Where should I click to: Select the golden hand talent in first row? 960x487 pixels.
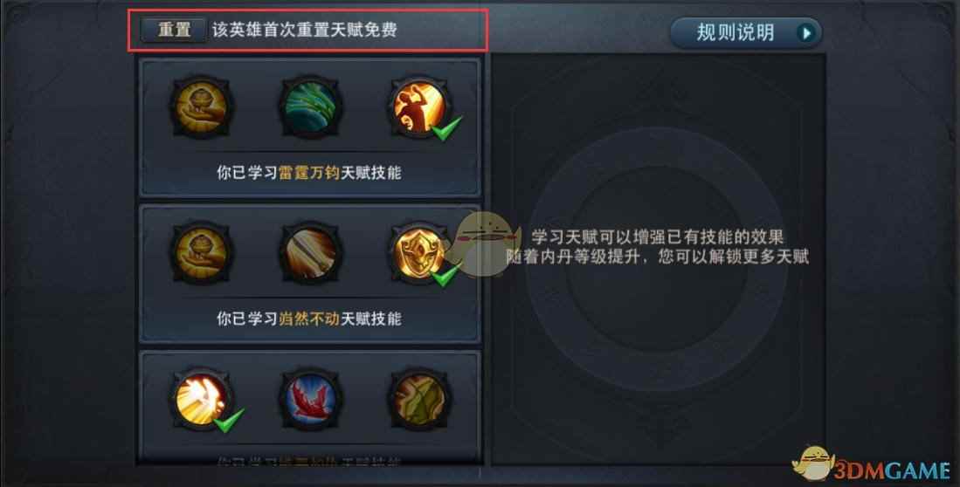[202, 107]
